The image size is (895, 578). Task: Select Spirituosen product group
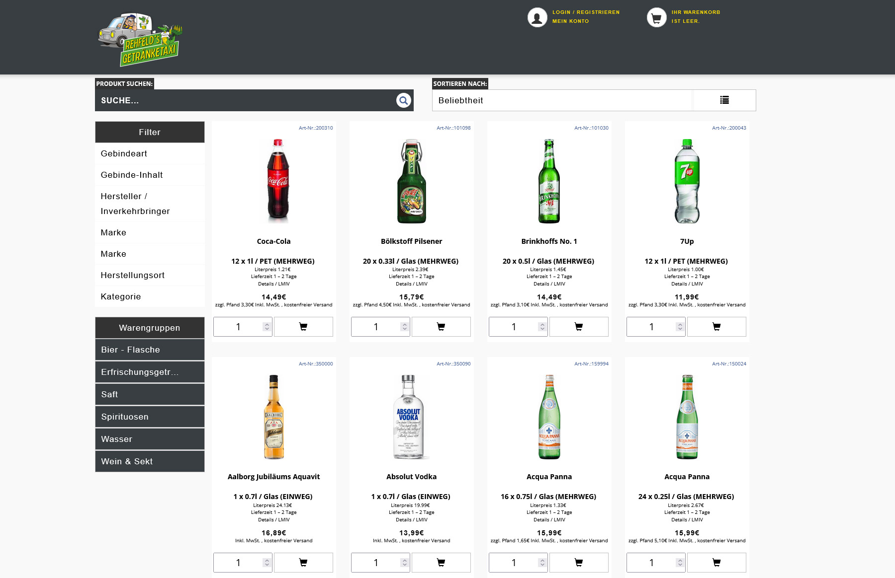click(150, 417)
